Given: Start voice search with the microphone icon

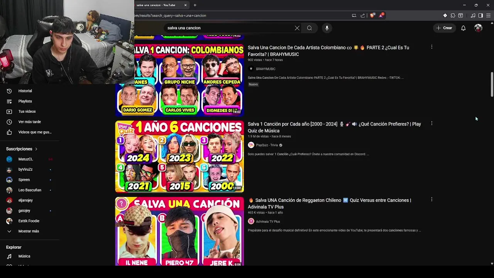Looking at the screenshot, I should [327, 28].
